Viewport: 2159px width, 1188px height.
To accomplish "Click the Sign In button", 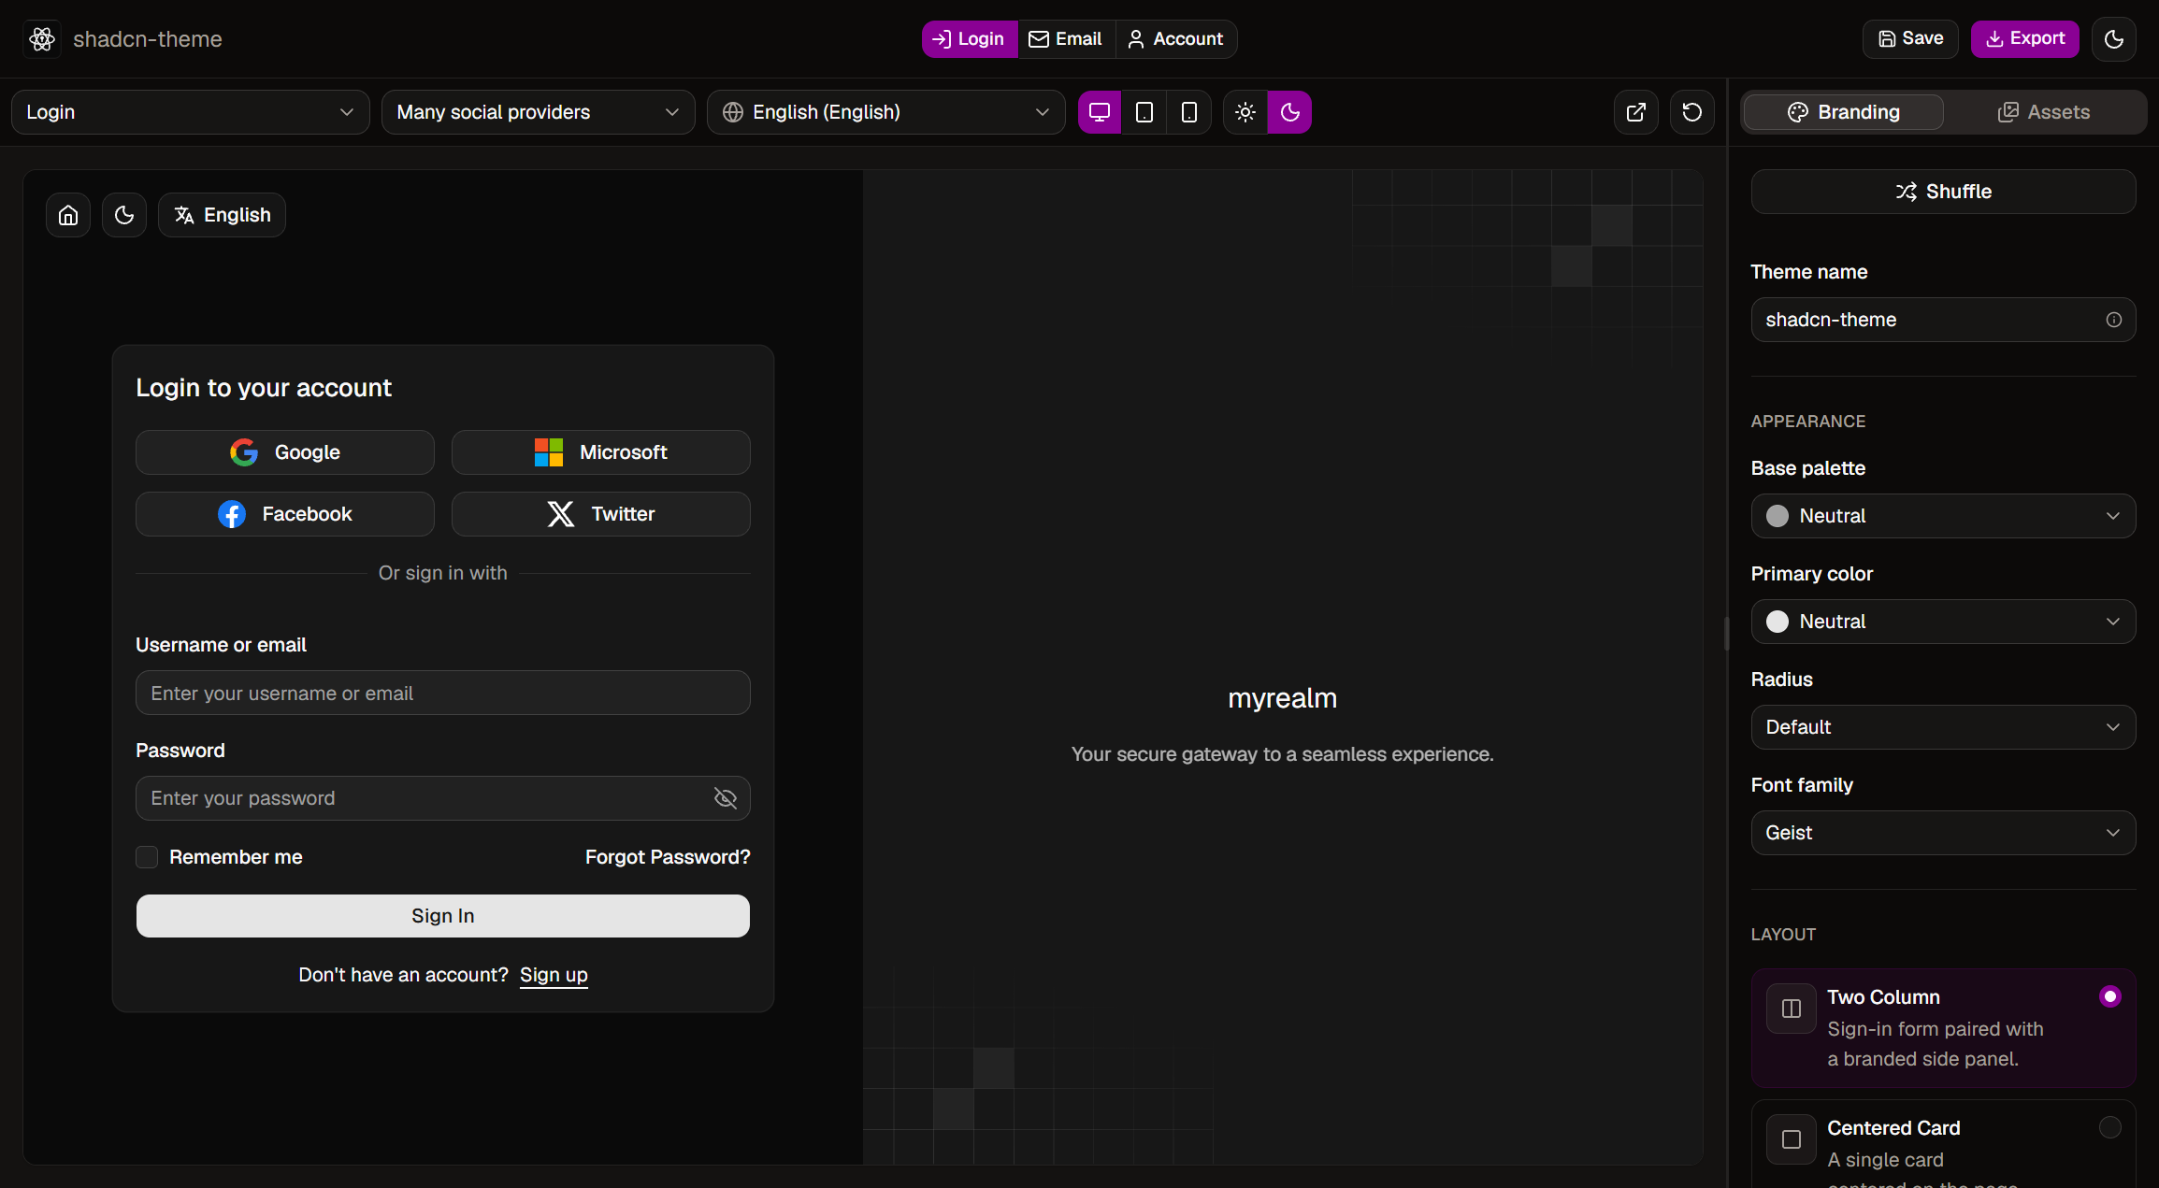I will pos(443,916).
